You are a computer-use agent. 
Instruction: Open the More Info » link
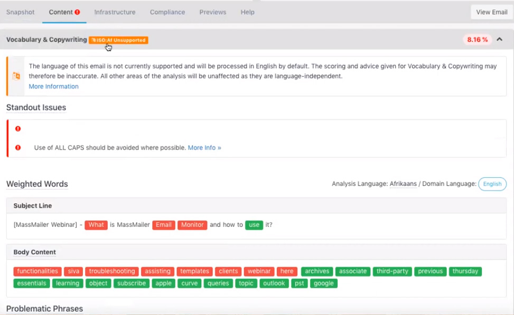click(204, 148)
